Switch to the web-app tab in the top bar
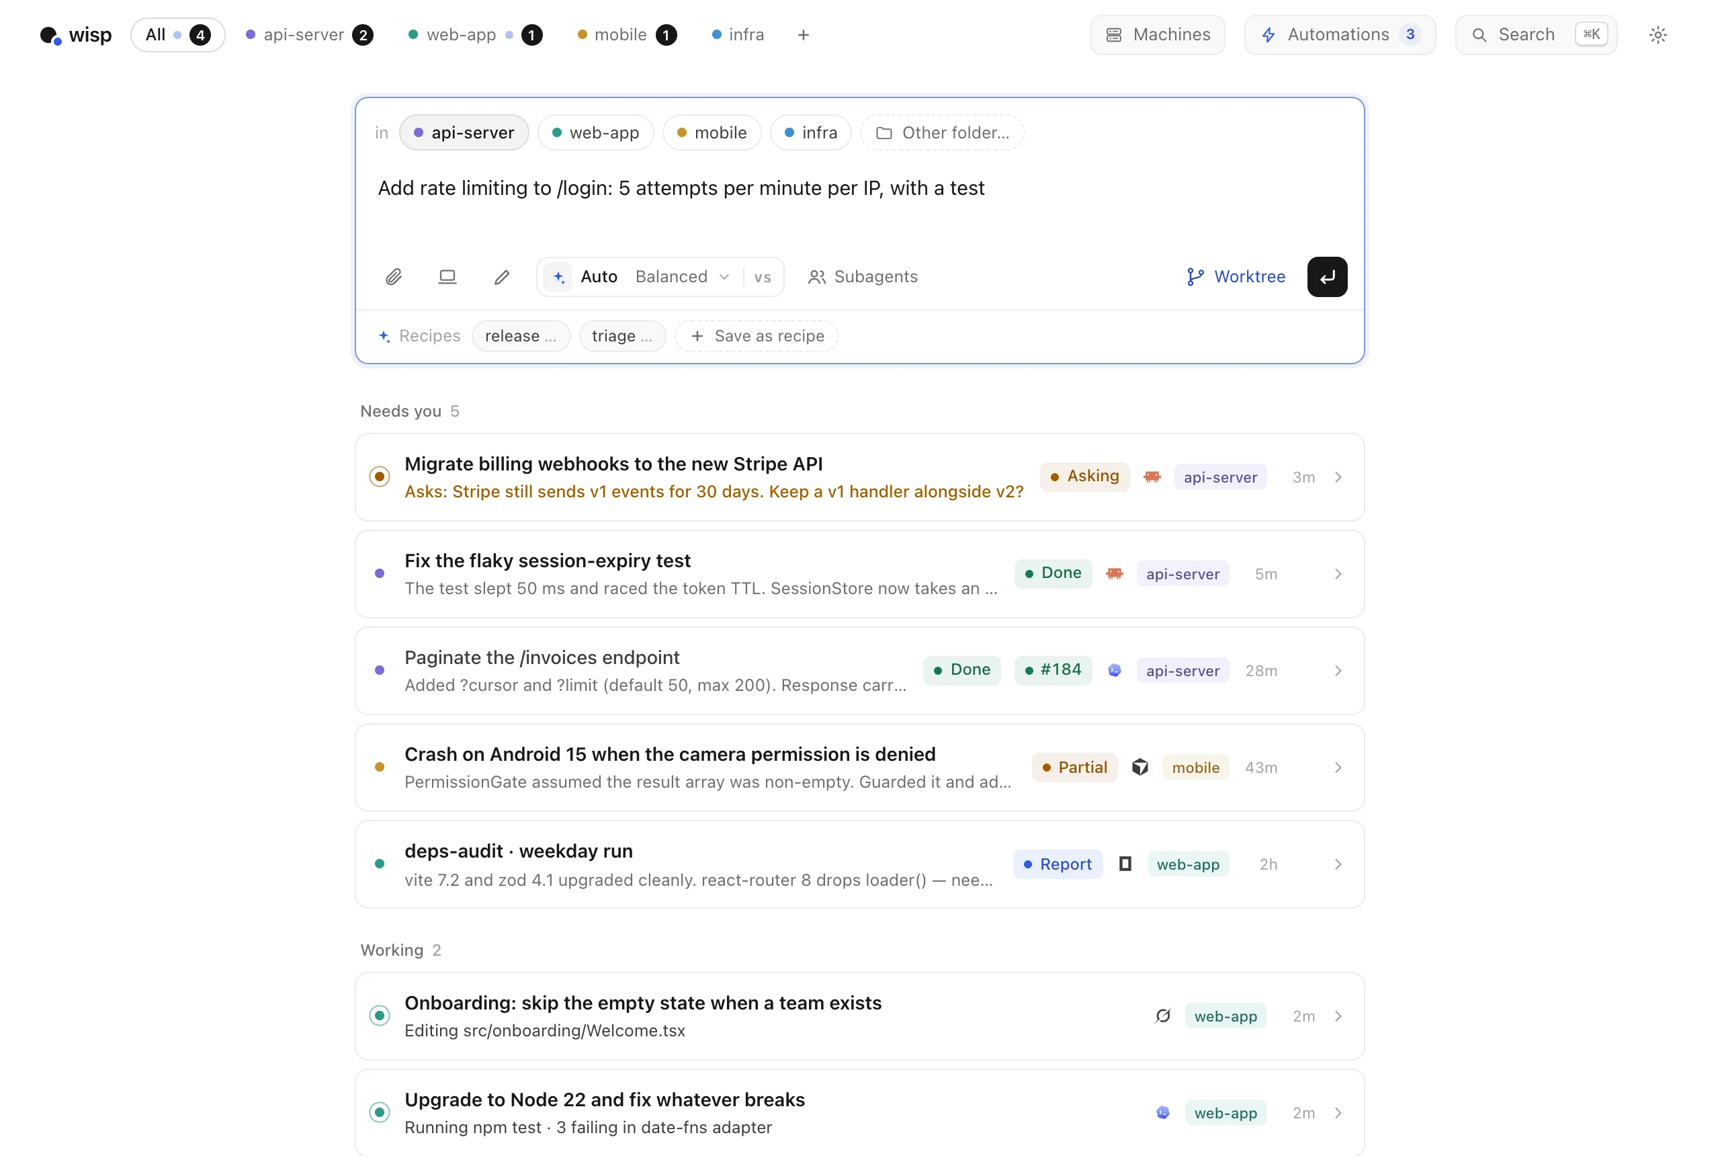This screenshot has height=1156, width=1720. [475, 35]
